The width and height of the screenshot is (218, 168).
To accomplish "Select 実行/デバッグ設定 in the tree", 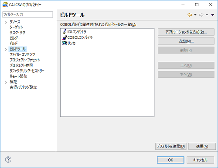I will pyautogui.click(x=23, y=87).
